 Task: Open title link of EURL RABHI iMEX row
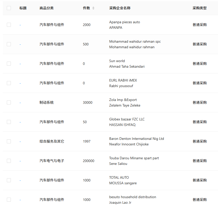(20, 83)
